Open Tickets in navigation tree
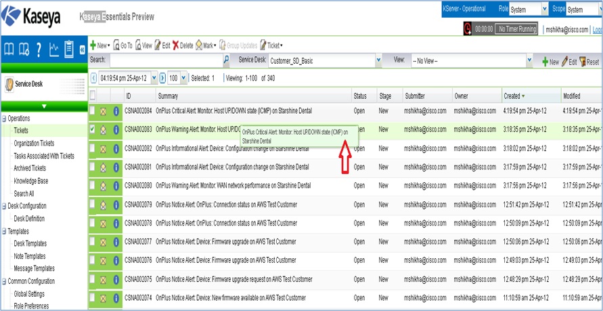 click(x=21, y=131)
